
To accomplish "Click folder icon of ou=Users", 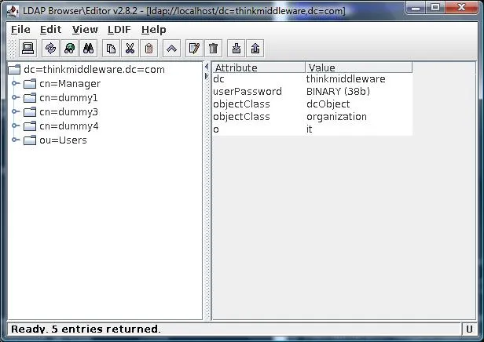I will pos(30,140).
